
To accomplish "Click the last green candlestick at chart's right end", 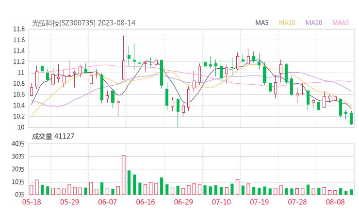I will 351,119.
